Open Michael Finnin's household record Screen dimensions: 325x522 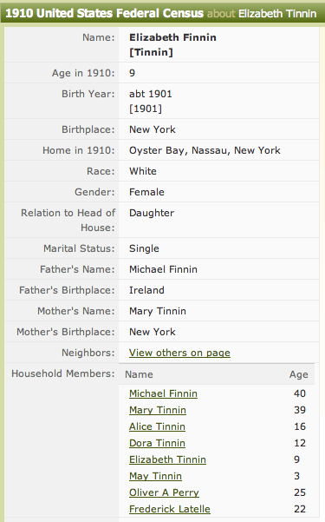click(163, 393)
